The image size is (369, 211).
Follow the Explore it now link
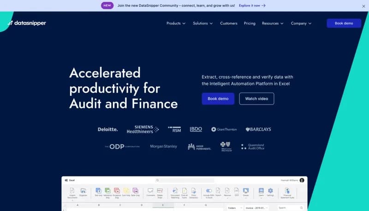tap(252, 6)
